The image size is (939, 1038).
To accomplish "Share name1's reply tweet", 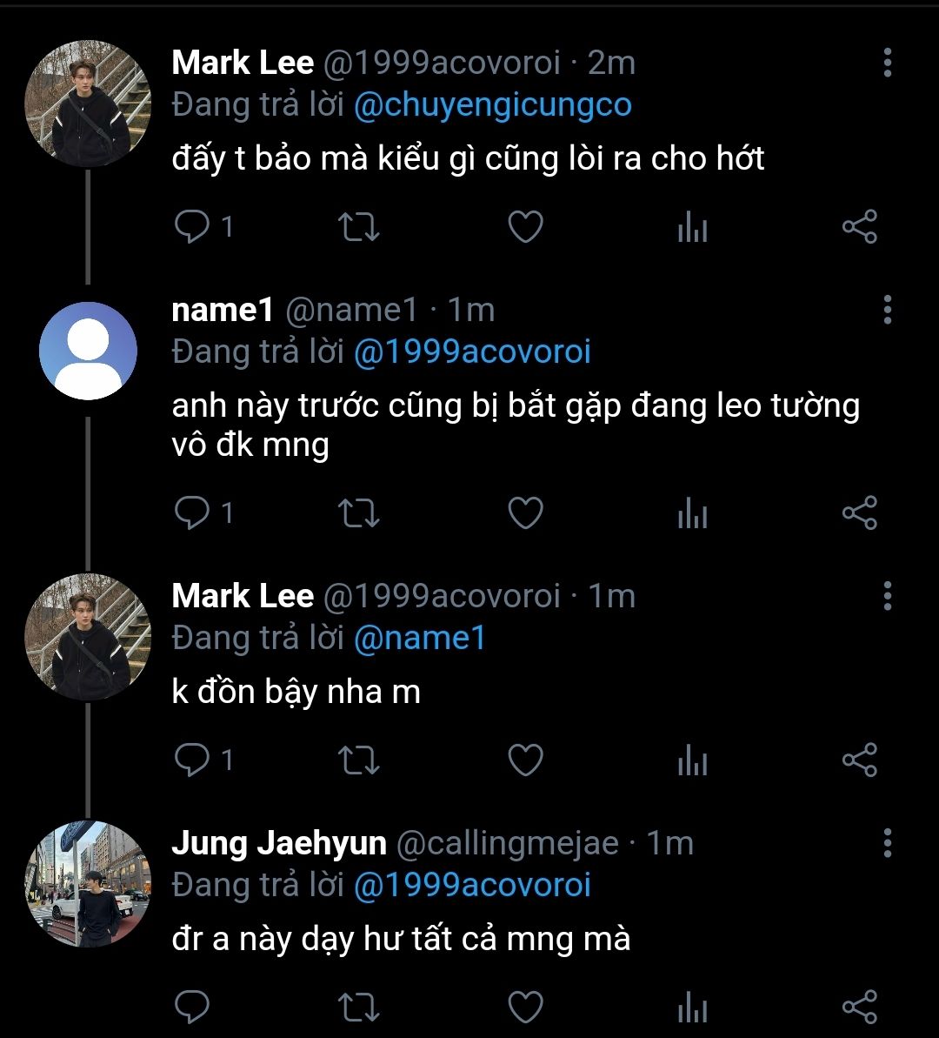I will coord(860,513).
